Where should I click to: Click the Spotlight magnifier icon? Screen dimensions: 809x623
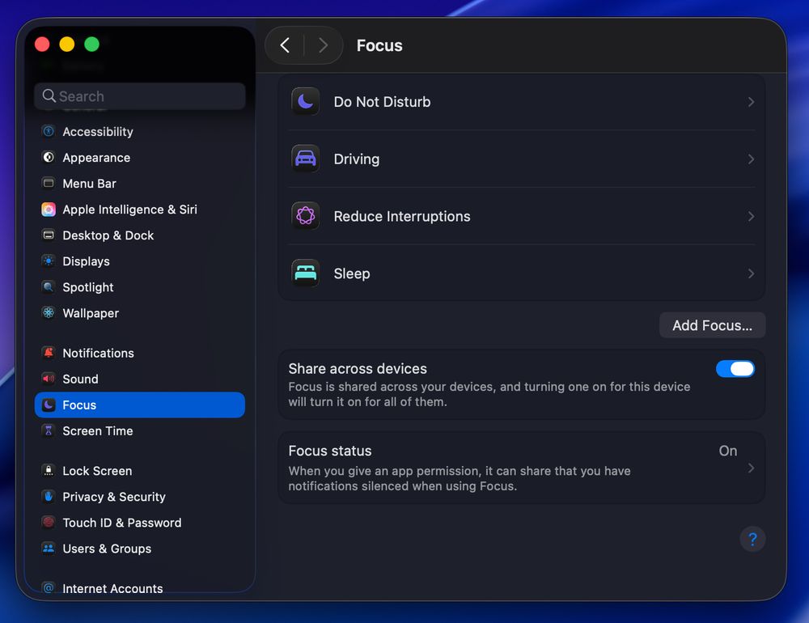(x=49, y=287)
